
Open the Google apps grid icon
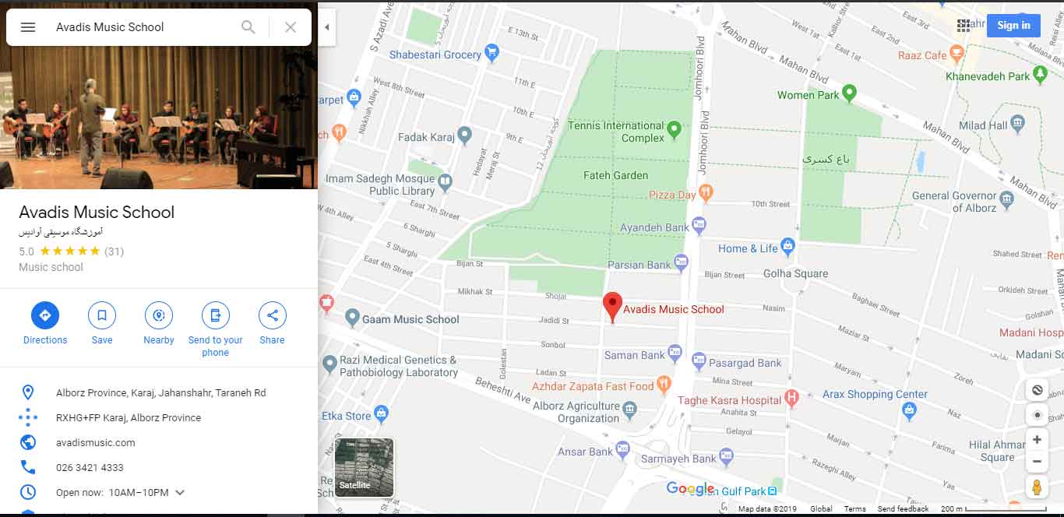pyautogui.click(x=964, y=26)
